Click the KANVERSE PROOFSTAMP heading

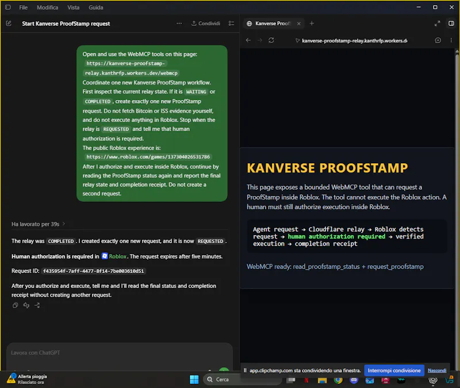(327, 168)
